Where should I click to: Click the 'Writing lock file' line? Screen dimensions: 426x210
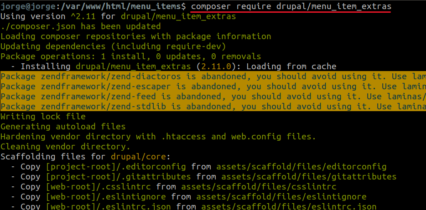pos(43,117)
